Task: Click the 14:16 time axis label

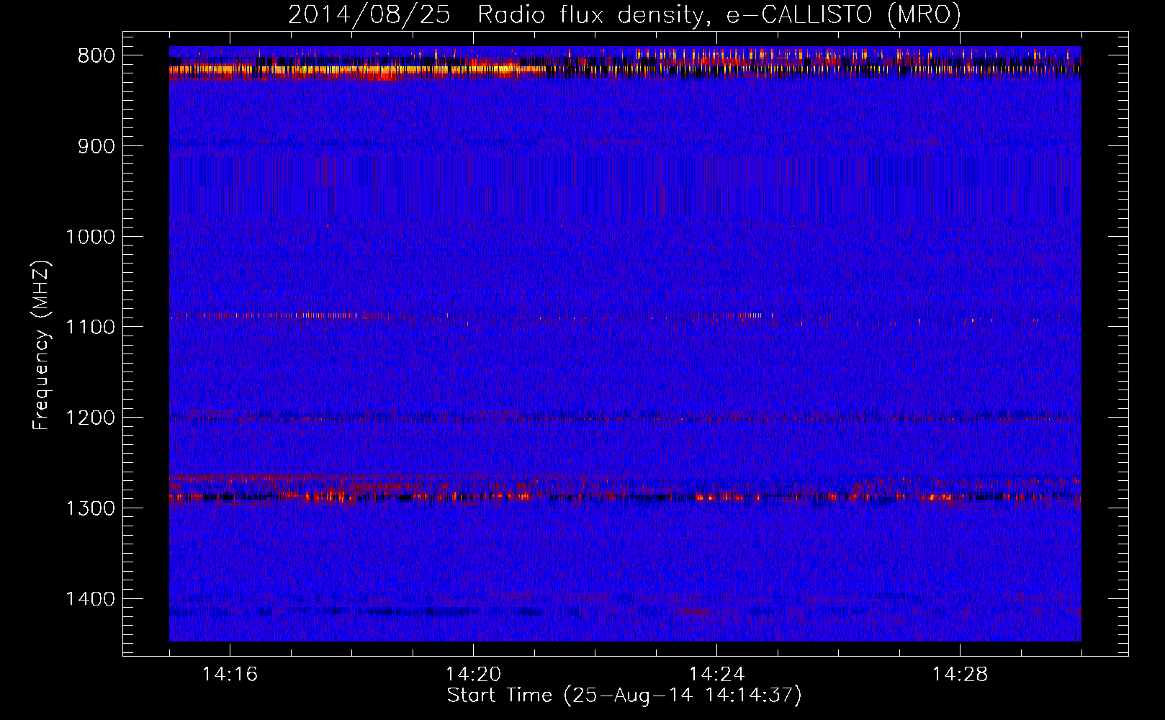Action: click(230, 675)
